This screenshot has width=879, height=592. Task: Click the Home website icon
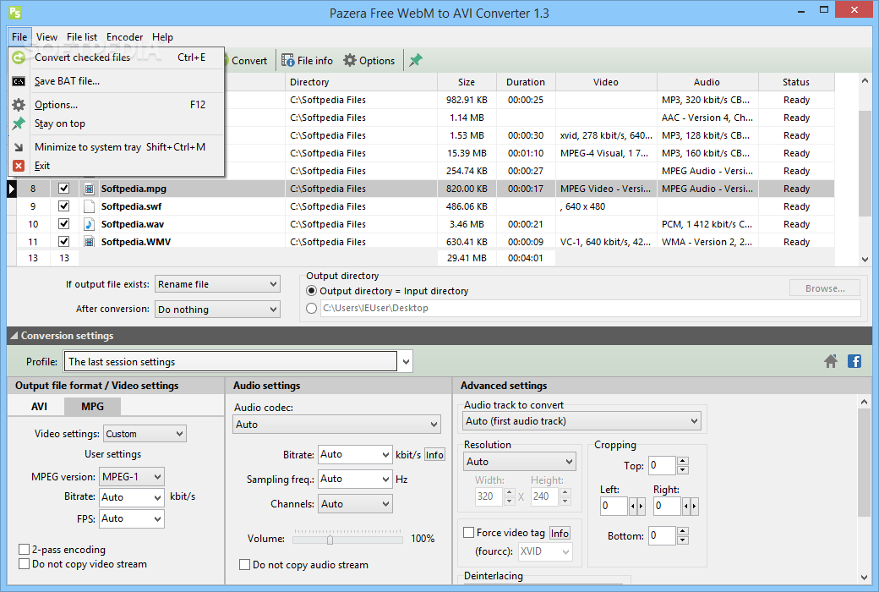point(831,361)
